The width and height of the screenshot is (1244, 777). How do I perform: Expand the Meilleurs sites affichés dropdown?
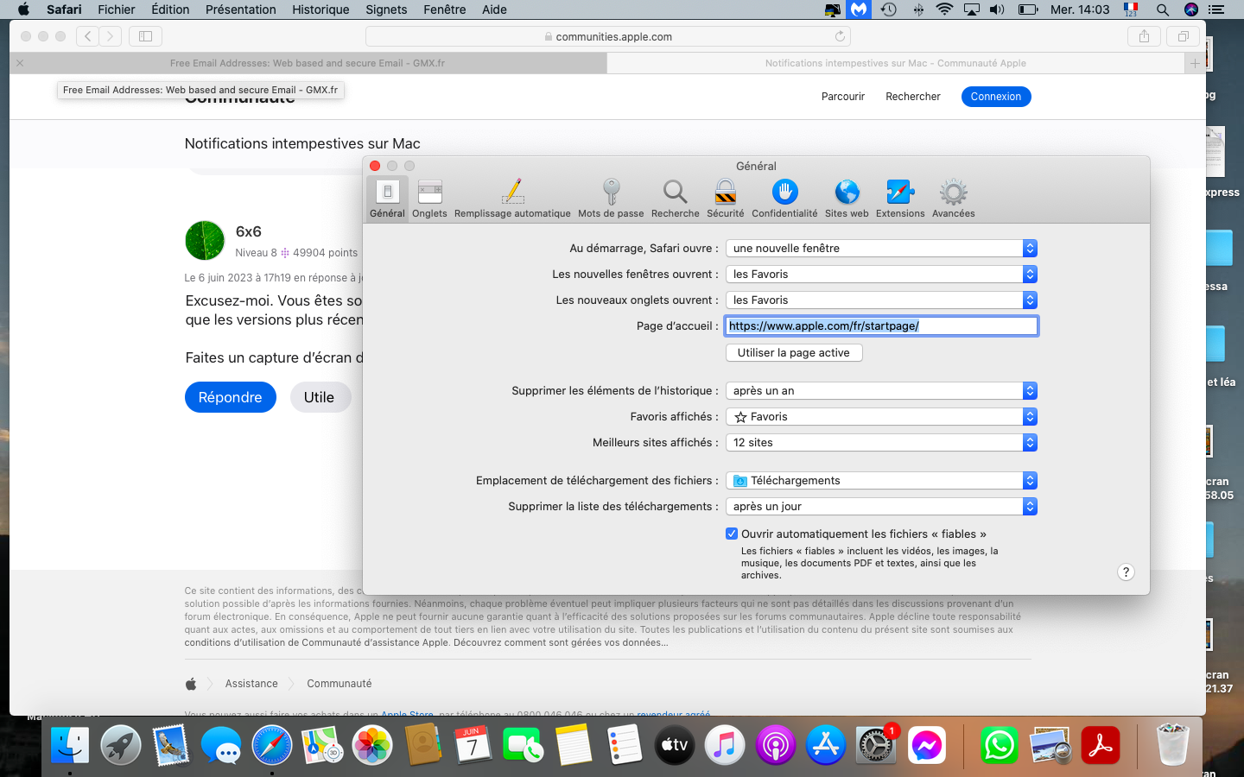881,443
